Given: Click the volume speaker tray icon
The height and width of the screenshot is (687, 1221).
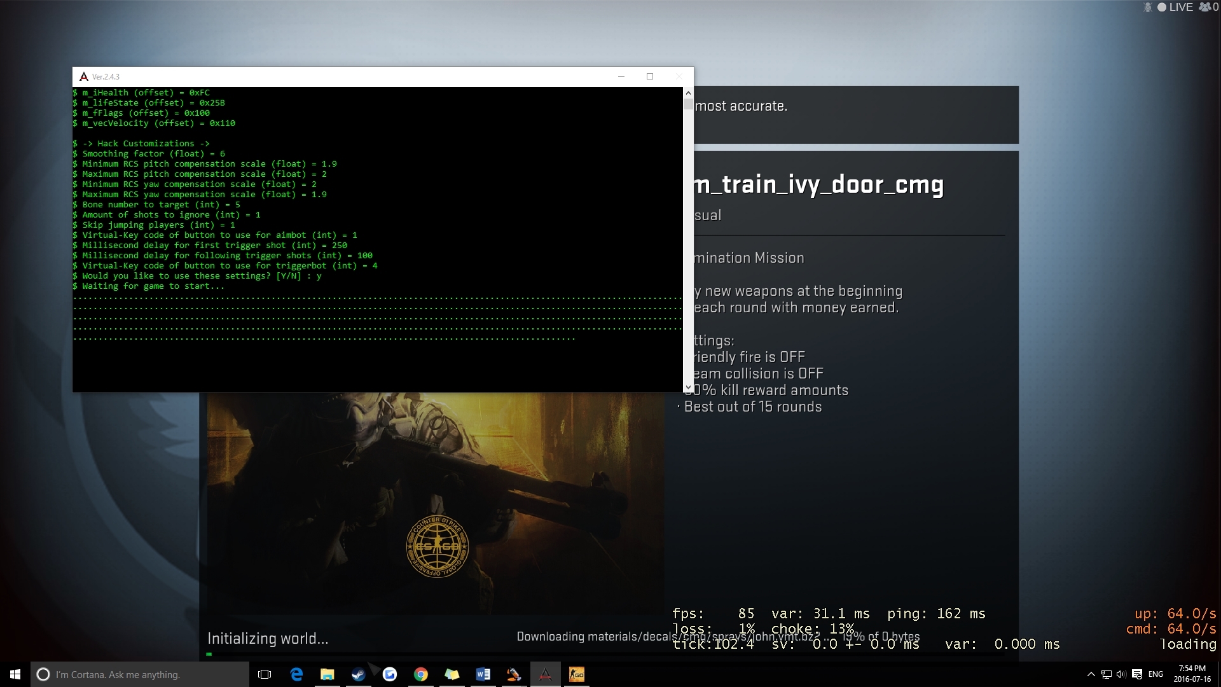Looking at the screenshot, I should tap(1121, 674).
